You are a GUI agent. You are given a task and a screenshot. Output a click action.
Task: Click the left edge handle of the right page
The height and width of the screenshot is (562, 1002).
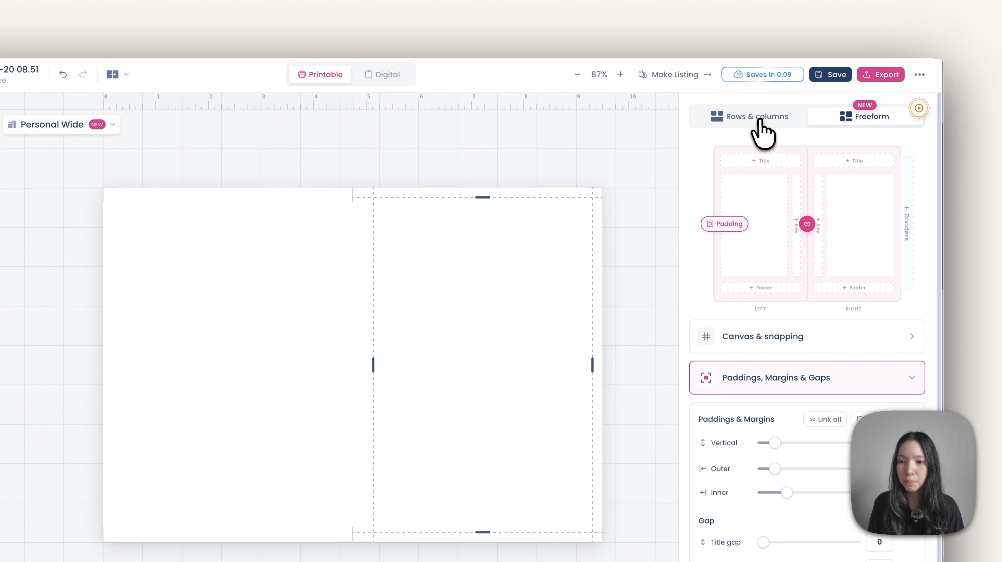(x=373, y=365)
